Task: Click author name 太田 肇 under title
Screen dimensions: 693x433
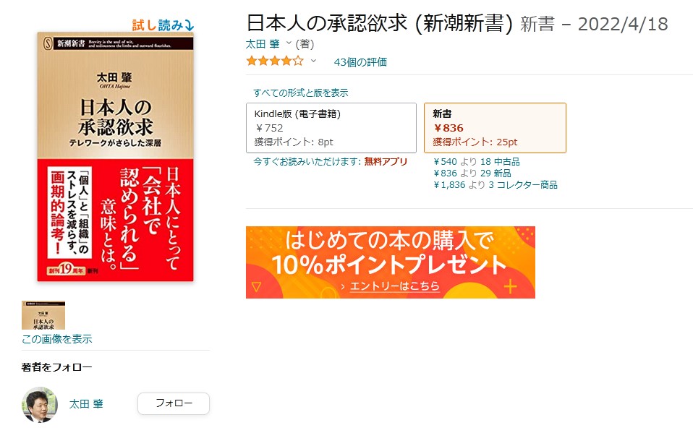Action: [x=263, y=44]
